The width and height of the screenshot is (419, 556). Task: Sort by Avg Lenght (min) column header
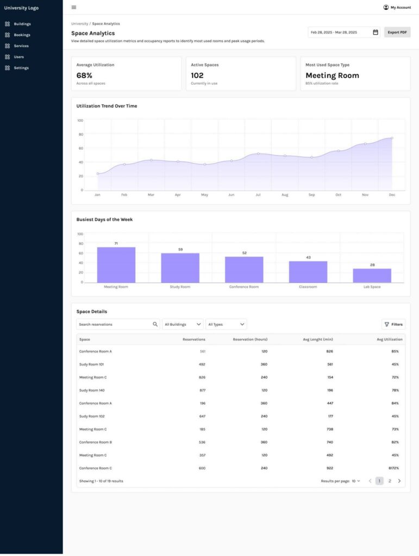click(318, 339)
